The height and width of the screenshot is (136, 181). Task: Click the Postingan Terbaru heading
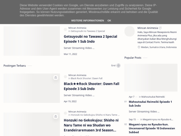click(15, 66)
